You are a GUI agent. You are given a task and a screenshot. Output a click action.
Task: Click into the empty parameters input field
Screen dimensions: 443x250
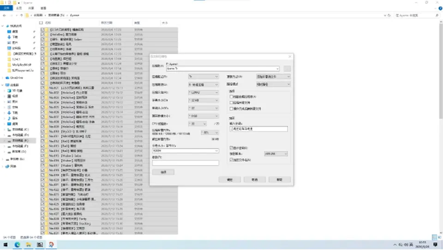186,163
